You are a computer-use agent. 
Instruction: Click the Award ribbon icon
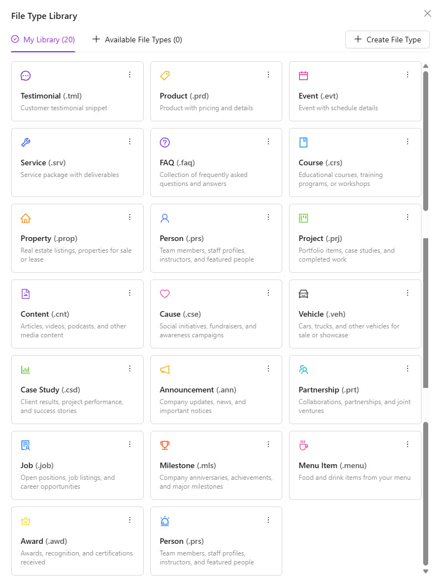(x=26, y=520)
